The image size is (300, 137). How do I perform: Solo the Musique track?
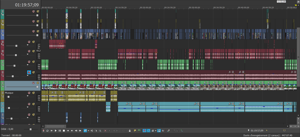[34, 93]
